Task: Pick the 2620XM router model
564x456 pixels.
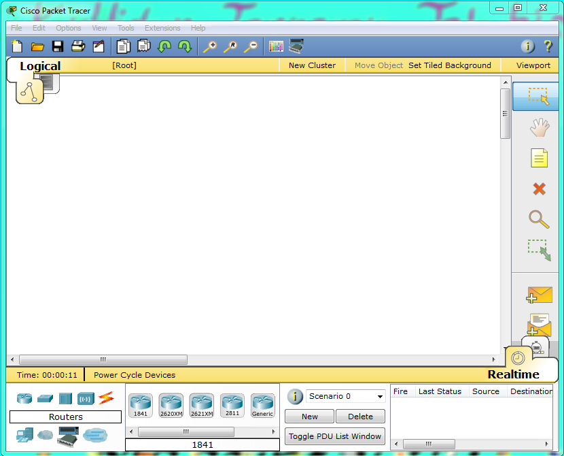Action: [171, 405]
